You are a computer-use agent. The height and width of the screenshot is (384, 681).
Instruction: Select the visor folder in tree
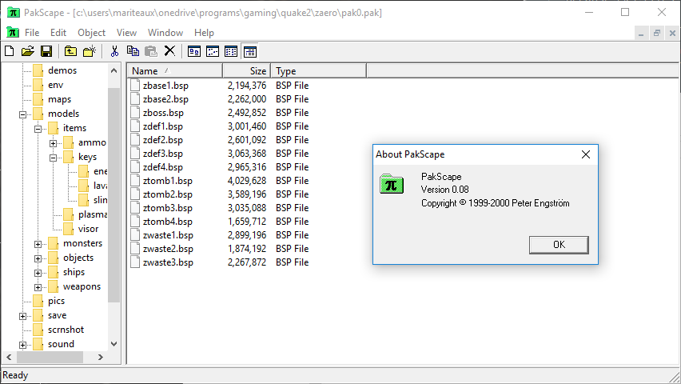88,229
